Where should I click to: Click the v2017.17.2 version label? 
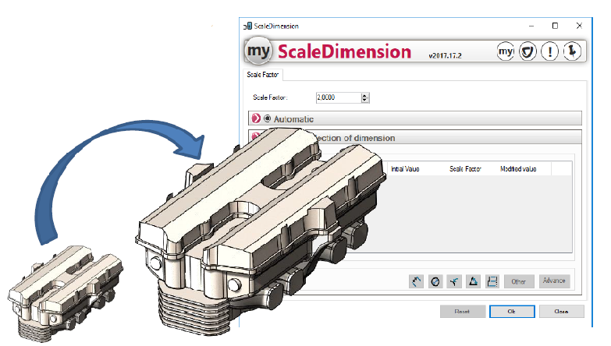coord(445,55)
